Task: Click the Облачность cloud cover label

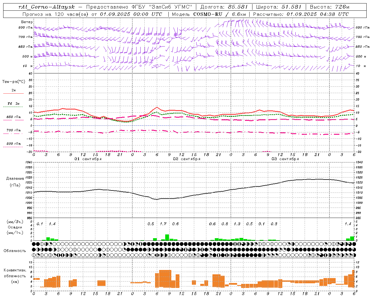Action: coord(15,251)
